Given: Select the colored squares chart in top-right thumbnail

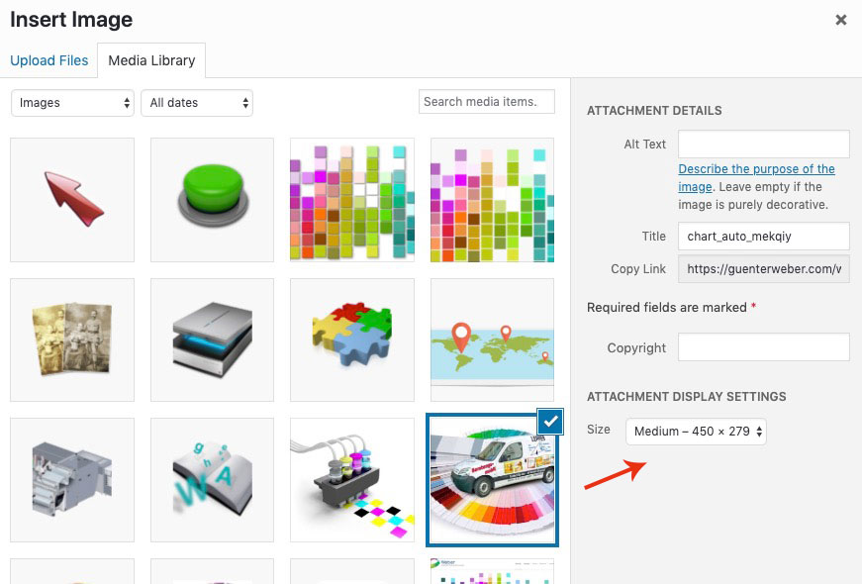Looking at the screenshot, I should [x=493, y=200].
